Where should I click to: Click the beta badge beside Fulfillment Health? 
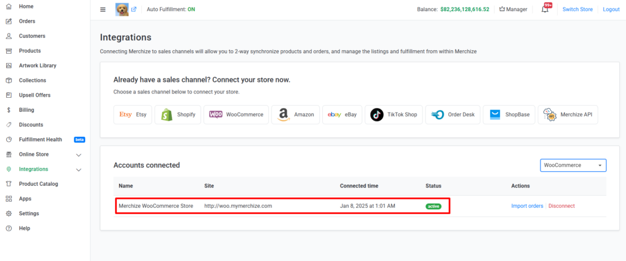79,140
